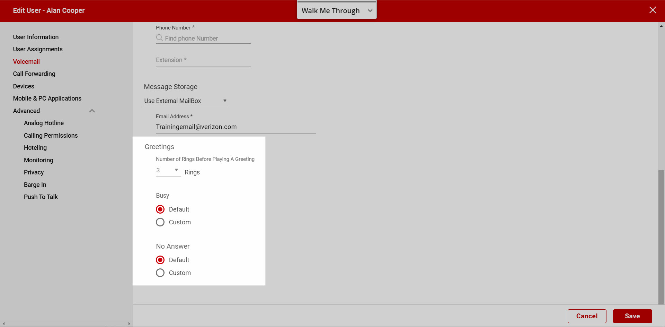Select Monitoring under Advanced
Image resolution: width=665 pixels, height=327 pixels.
[38, 160]
